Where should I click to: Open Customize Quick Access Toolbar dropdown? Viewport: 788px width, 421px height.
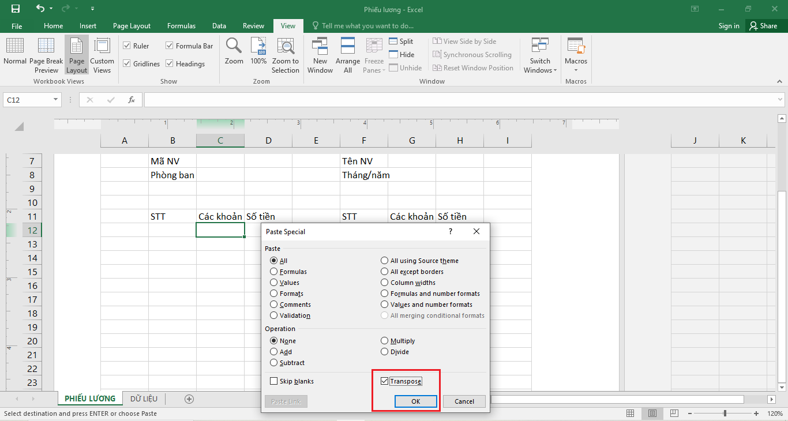click(93, 9)
